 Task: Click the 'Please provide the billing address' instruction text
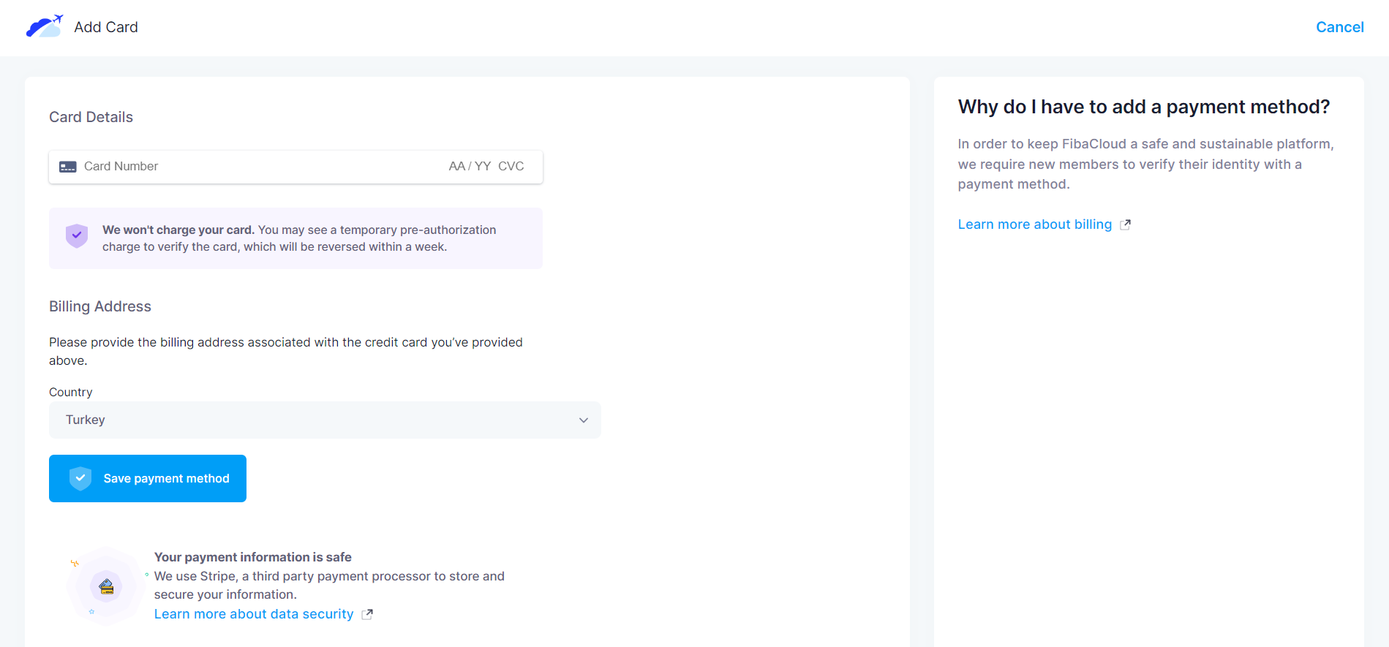click(286, 351)
